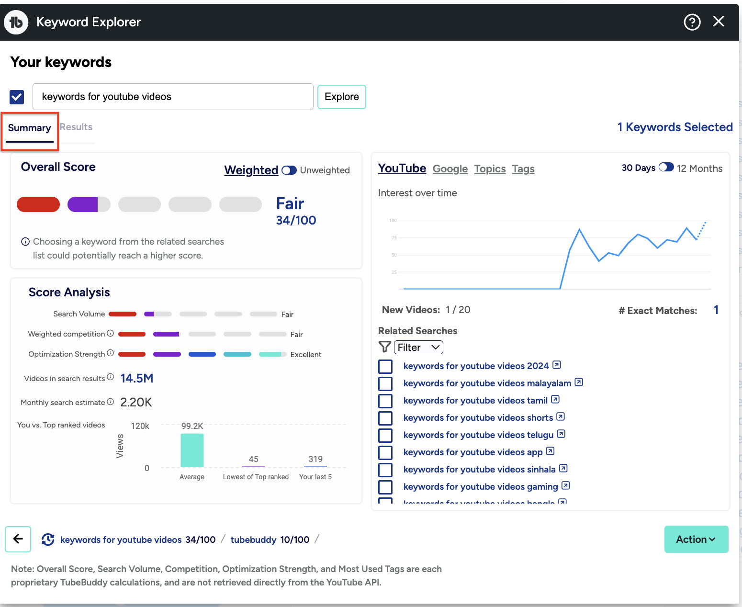Check 'keywords for youtube videos tamil' box
Viewport: 742px width, 607px height.
click(x=385, y=401)
